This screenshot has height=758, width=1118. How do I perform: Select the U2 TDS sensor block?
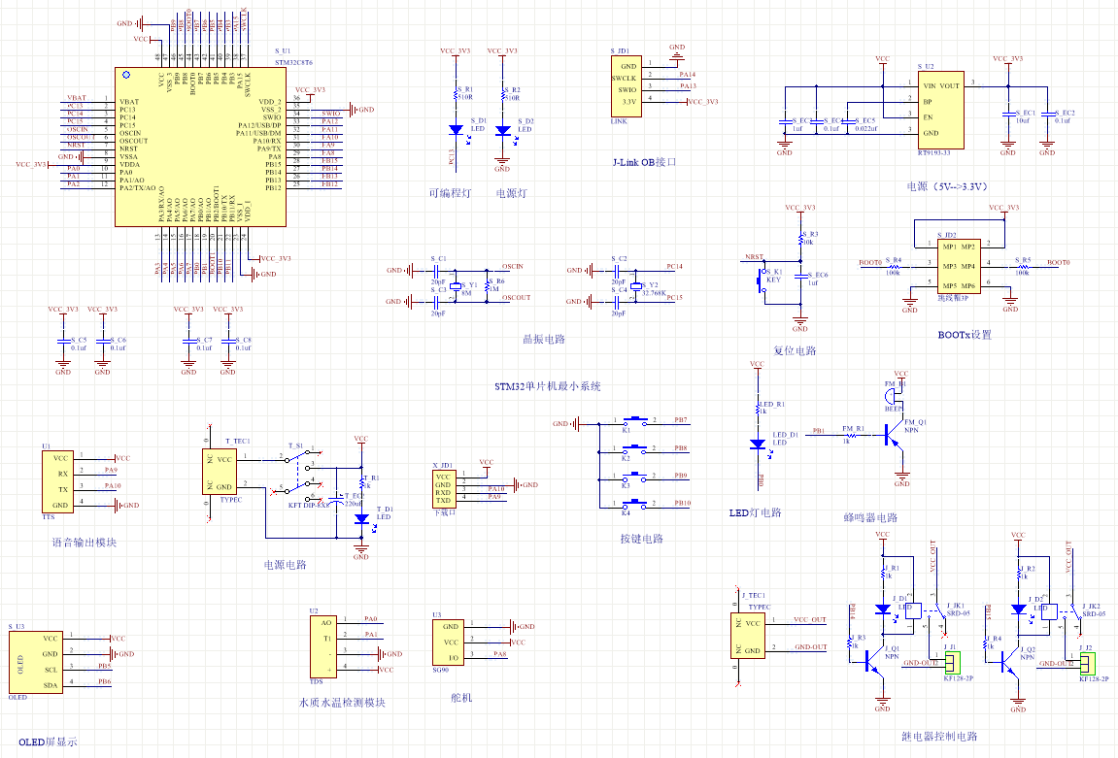(x=326, y=646)
